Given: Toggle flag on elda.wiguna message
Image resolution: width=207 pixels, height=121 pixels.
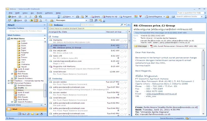Looking at the screenshot, I should [x=125, y=46].
